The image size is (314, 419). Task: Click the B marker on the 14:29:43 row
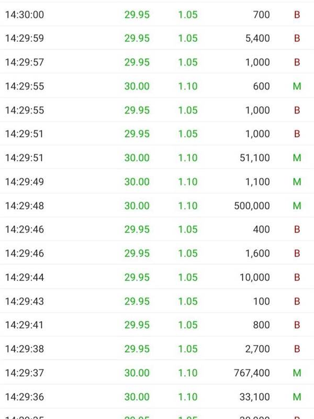pyautogui.click(x=297, y=301)
